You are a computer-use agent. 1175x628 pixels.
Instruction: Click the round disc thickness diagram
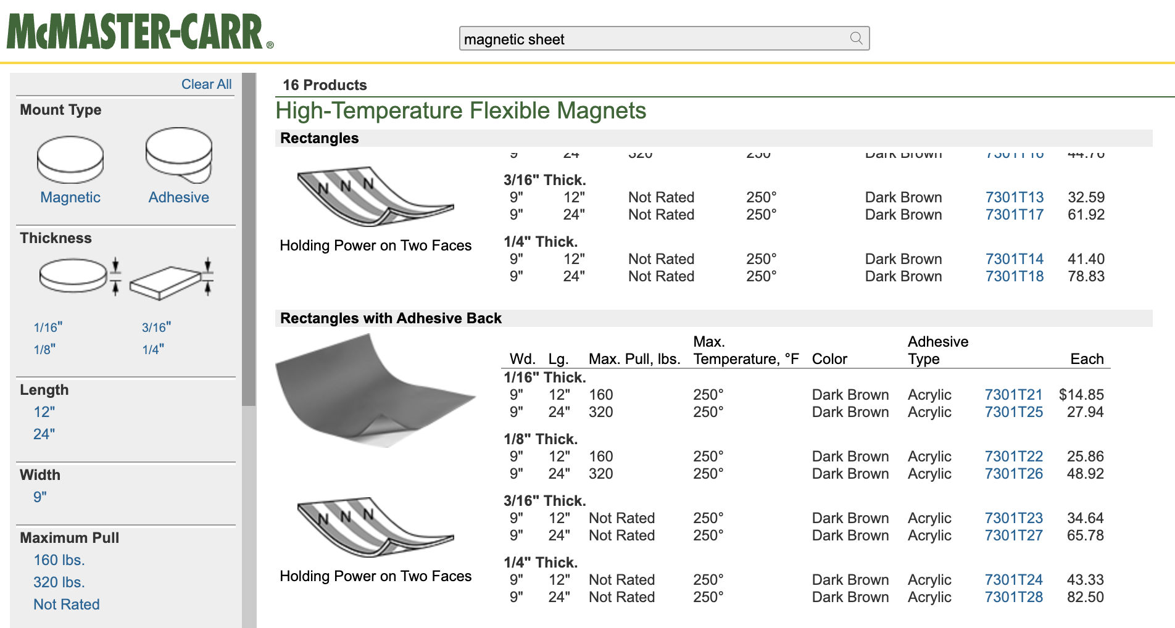[x=80, y=276]
